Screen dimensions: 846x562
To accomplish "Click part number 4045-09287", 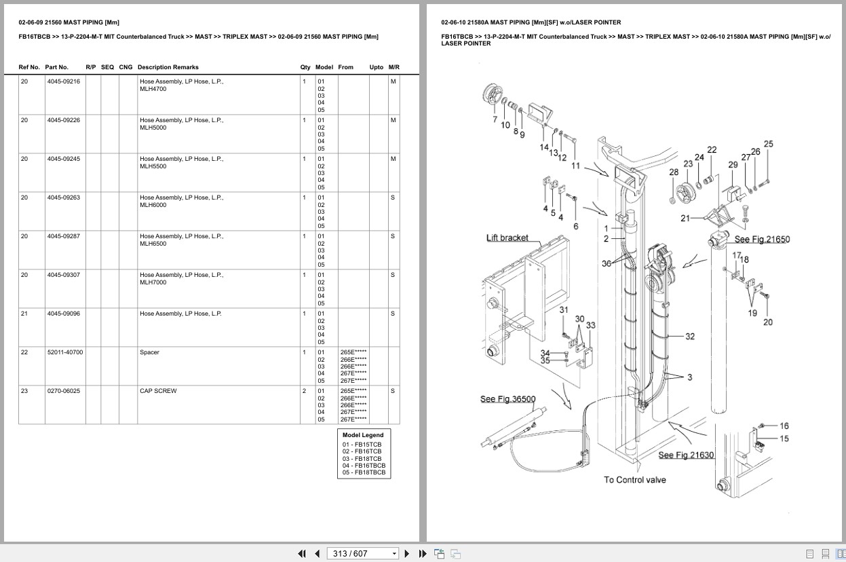I will [63, 236].
